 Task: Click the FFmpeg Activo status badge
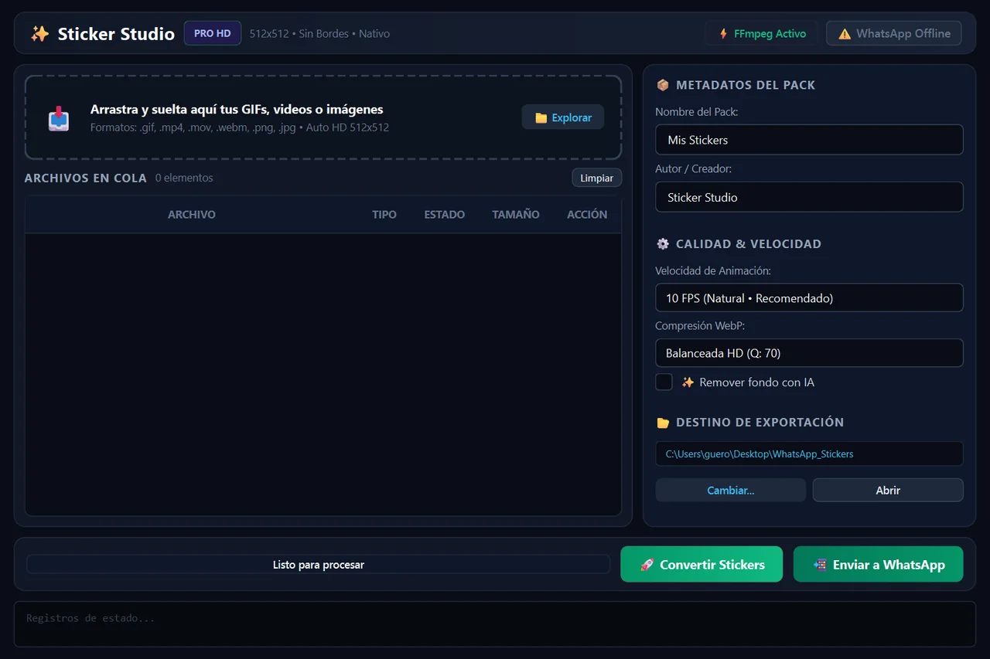(762, 34)
